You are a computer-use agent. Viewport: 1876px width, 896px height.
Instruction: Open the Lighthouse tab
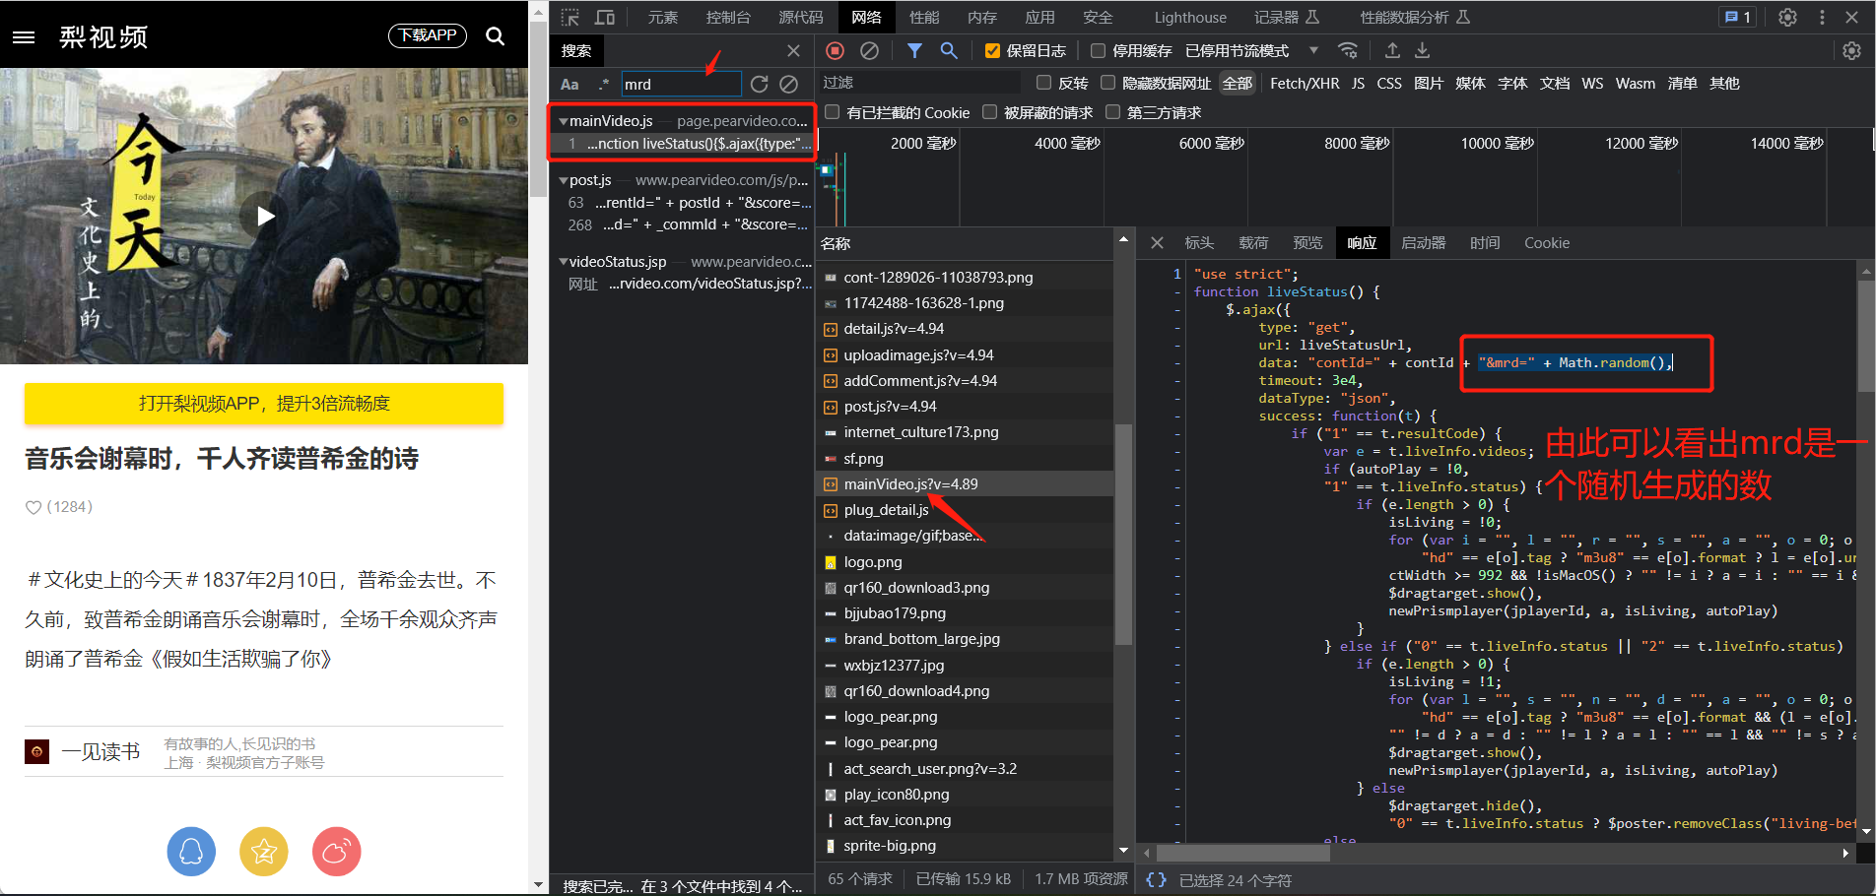pyautogui.click(x=1190, y=18)
